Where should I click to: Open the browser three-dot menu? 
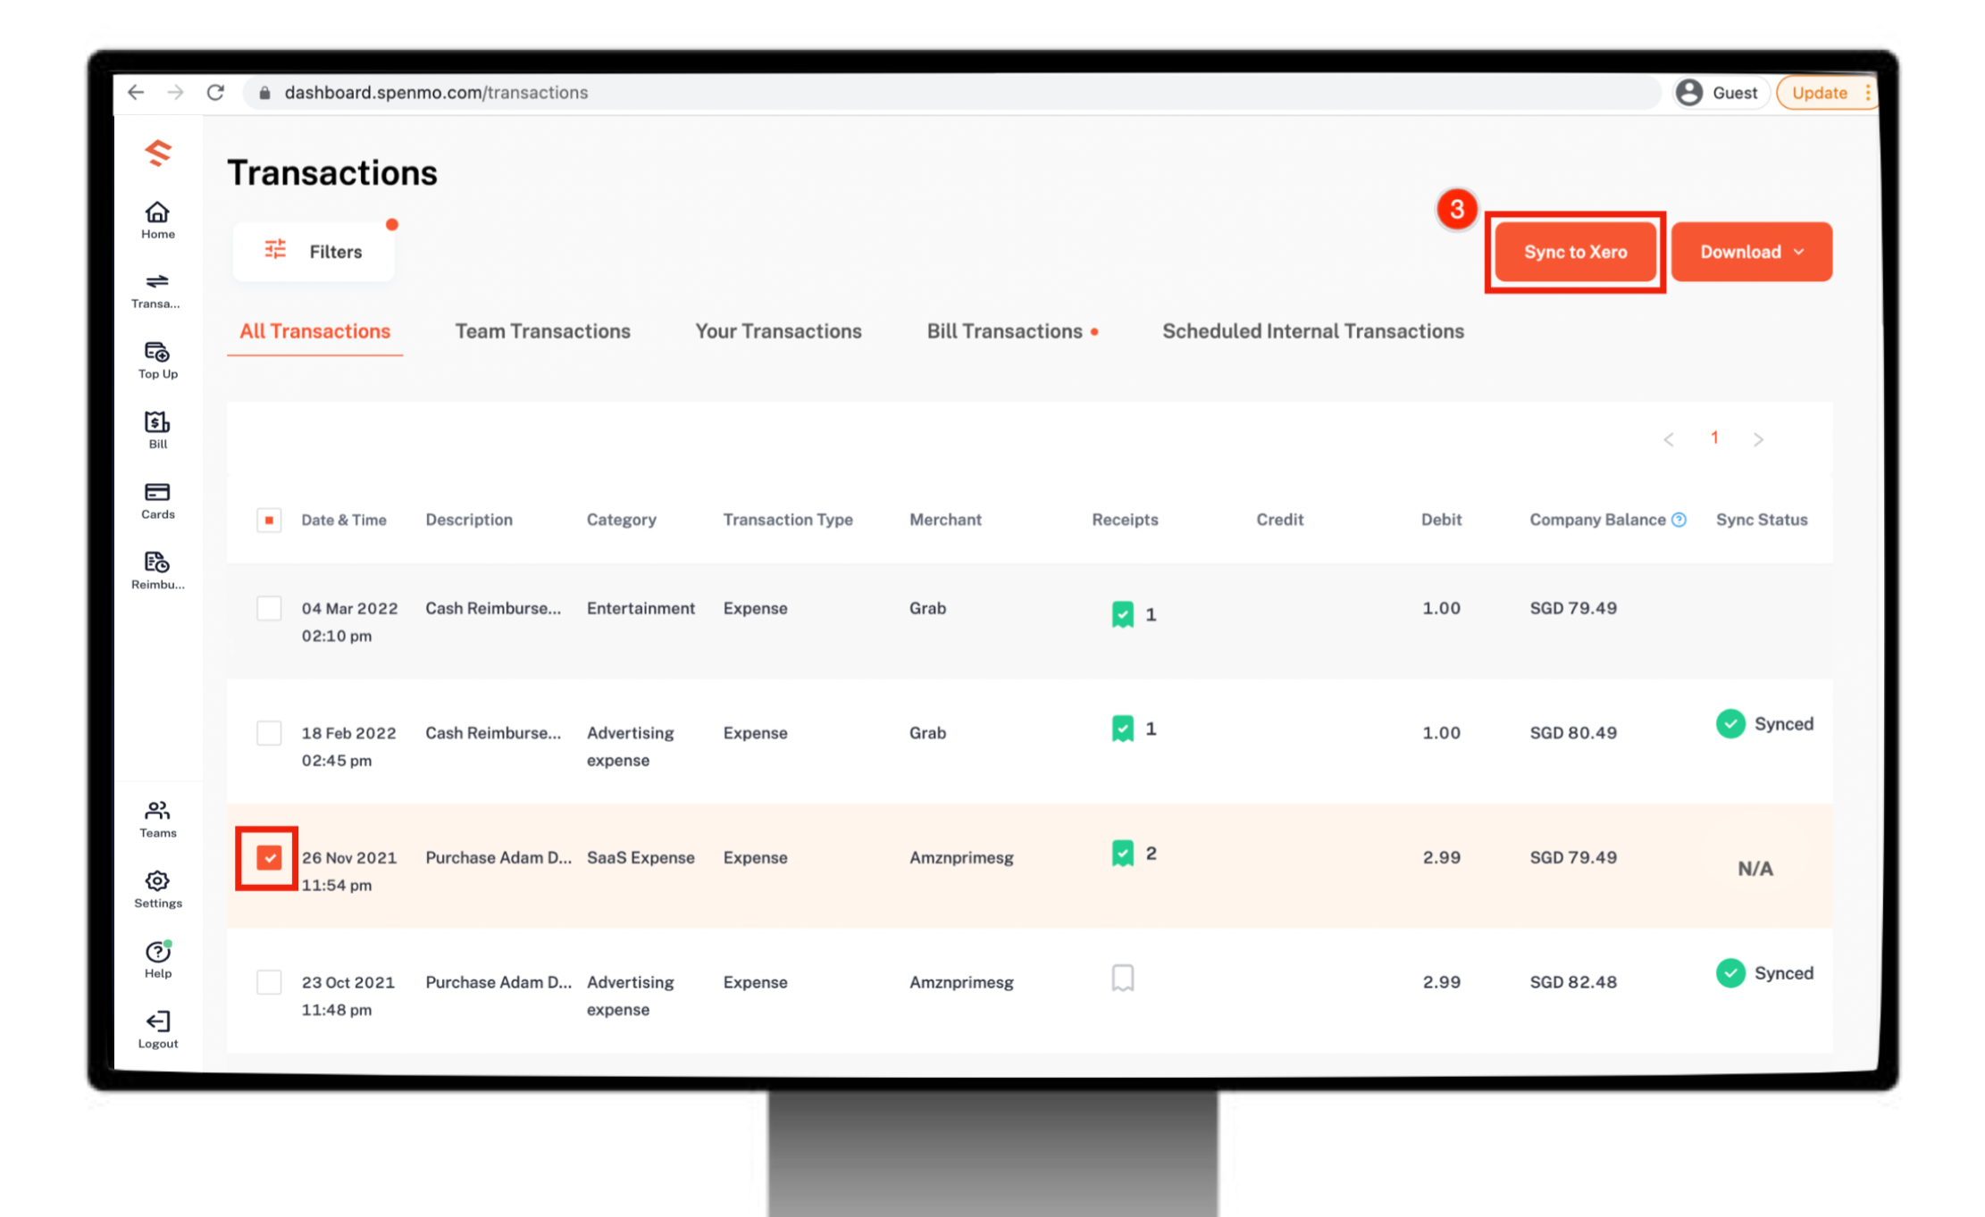click(x=1867, y=92)
